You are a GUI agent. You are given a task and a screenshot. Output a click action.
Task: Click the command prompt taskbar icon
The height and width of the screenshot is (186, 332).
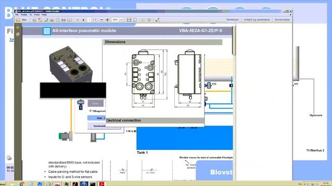point(92,184)
